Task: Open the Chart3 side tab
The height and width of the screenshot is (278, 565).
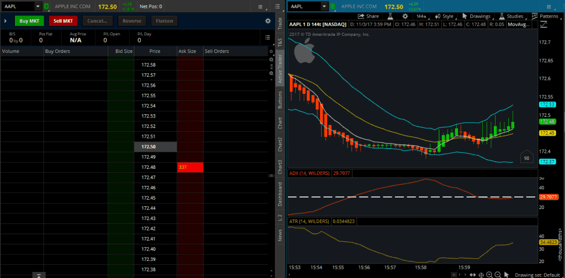Action: pos(280,167)
